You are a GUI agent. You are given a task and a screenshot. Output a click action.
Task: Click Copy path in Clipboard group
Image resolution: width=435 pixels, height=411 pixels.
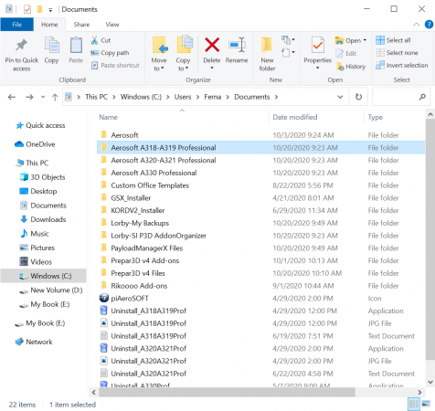(110, 53)
